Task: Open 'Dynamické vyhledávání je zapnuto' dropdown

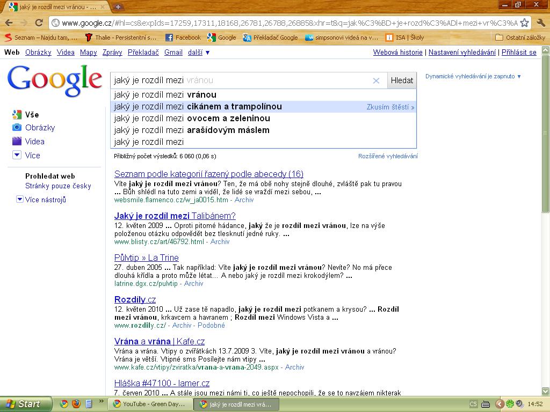Action: coord(473,76)
